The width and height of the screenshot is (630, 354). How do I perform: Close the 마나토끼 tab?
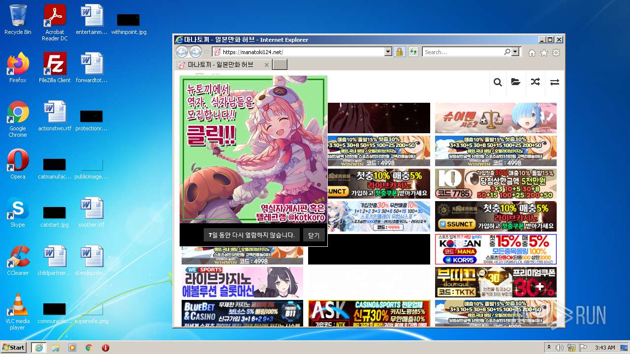(267, 65)
